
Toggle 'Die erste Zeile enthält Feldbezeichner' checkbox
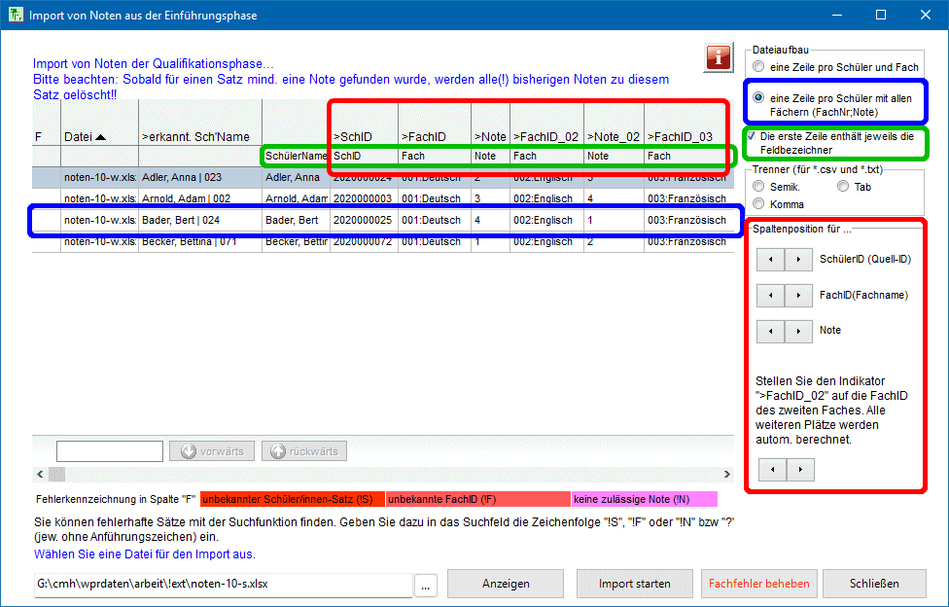click(752, 137)
